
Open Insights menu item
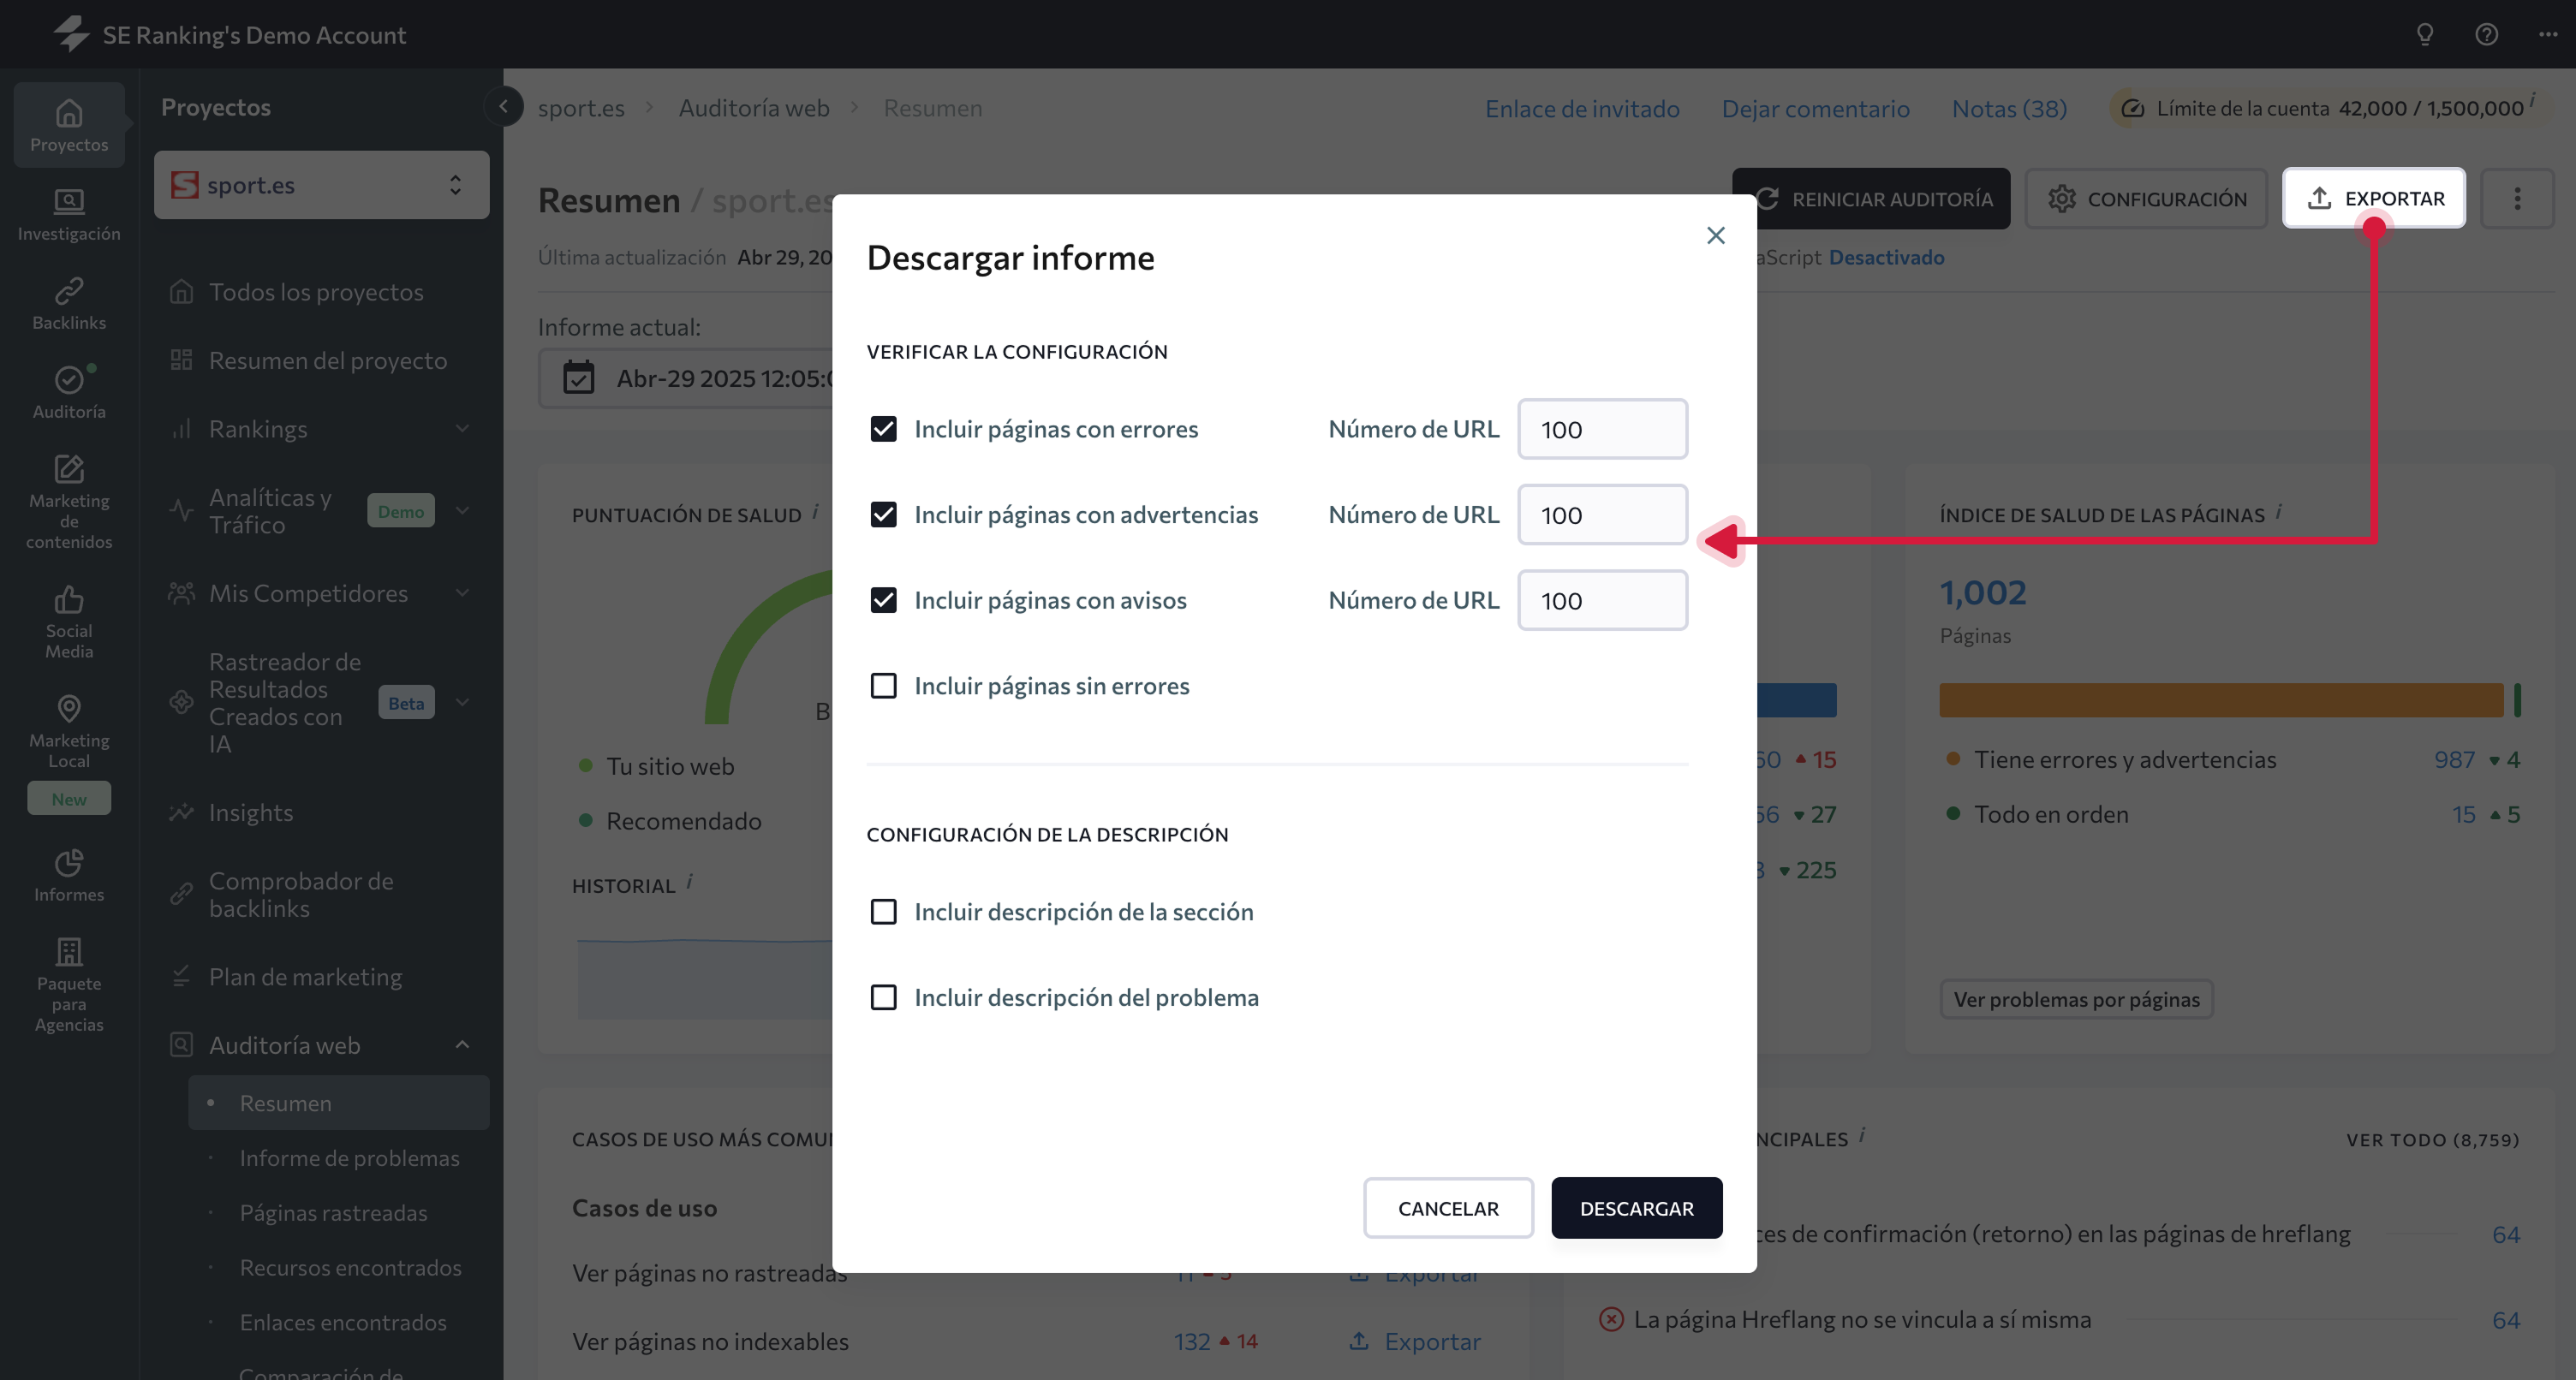(250, 812)
